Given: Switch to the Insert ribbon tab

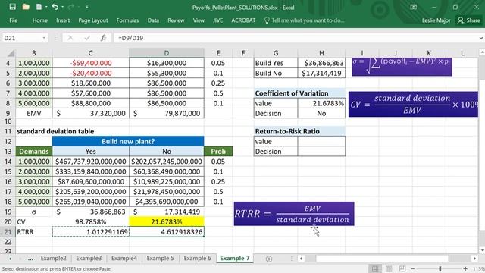Looking at the screenshot, I should [x=63, y=20].
